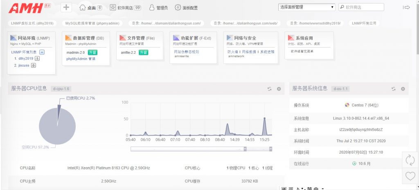Viewport: 419px width, 190px height.
Task: Click the 99 badge beside 软件商店
Action: [x=137, y=8]
